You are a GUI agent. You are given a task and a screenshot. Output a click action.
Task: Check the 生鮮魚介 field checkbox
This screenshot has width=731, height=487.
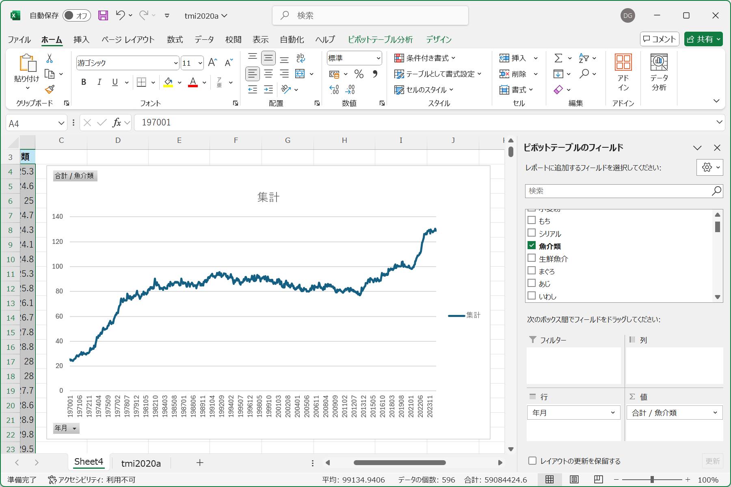pyautogui.click(x=532, y=258)
